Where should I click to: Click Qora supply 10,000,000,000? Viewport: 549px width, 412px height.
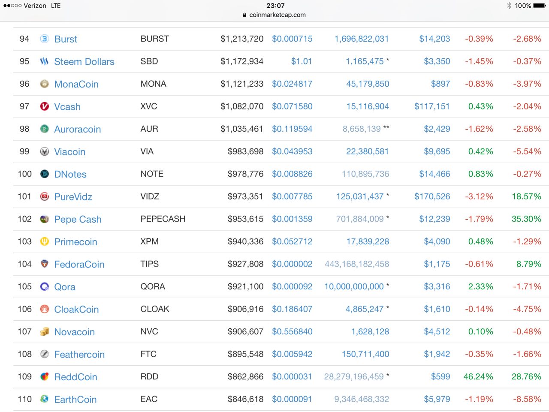tap(354, 287)
